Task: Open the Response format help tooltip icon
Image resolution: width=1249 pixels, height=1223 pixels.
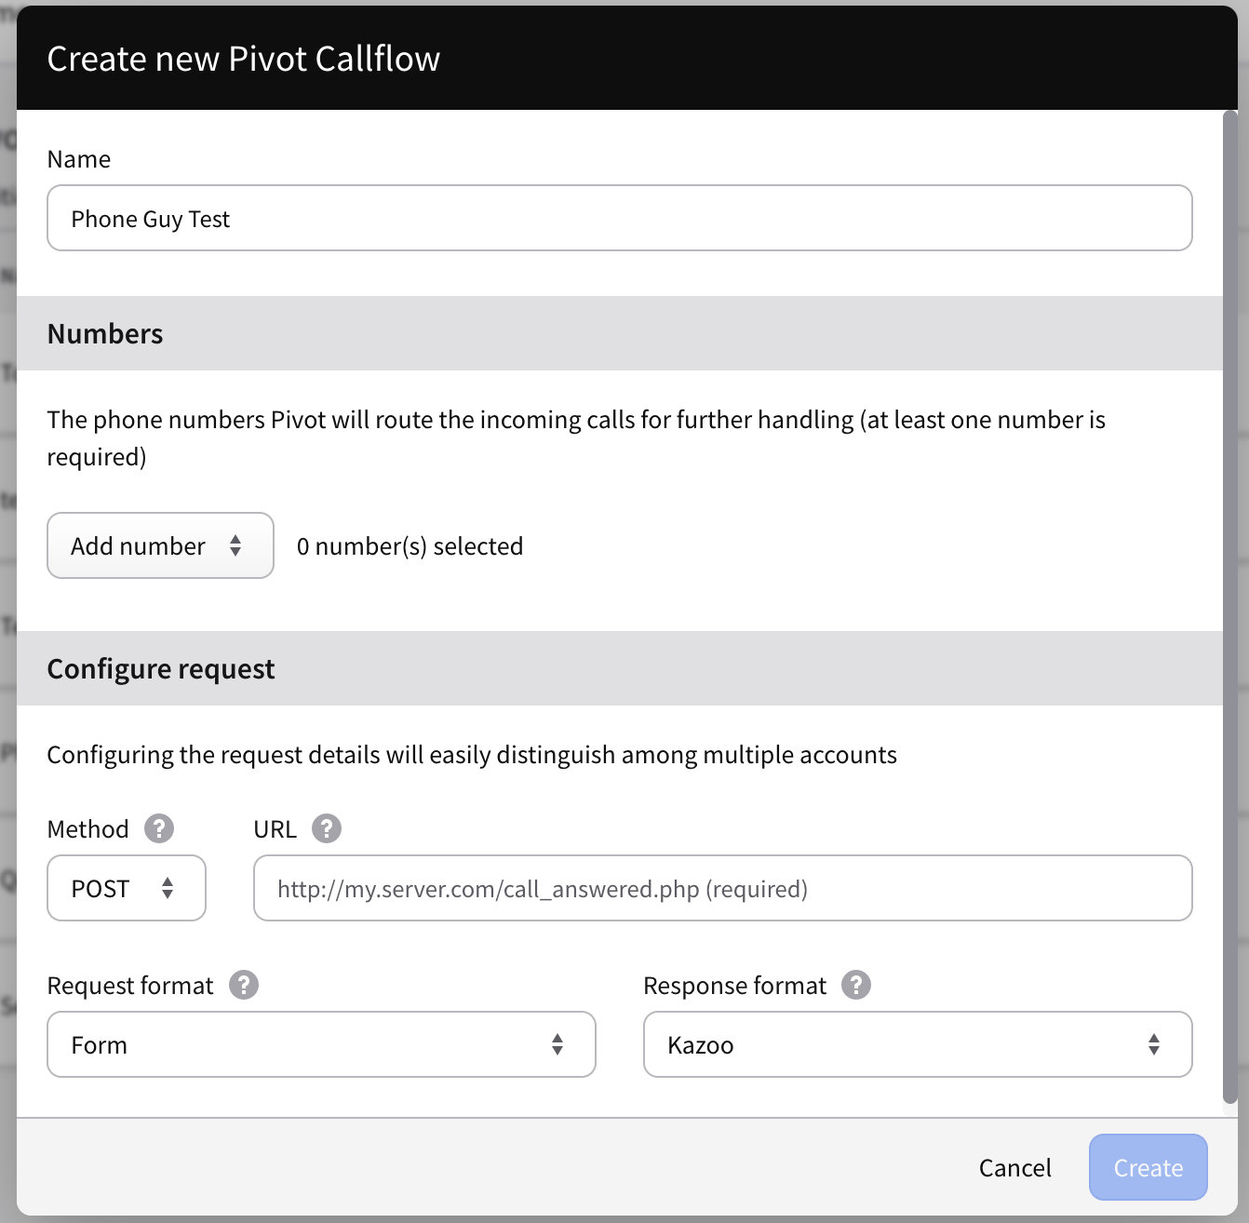Action: 856,985
